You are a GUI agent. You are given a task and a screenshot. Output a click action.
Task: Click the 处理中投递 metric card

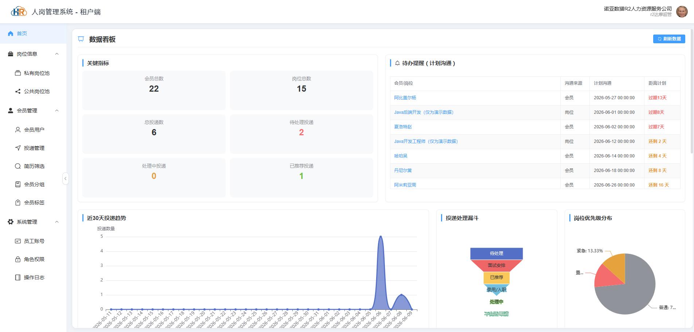point(154,177)
